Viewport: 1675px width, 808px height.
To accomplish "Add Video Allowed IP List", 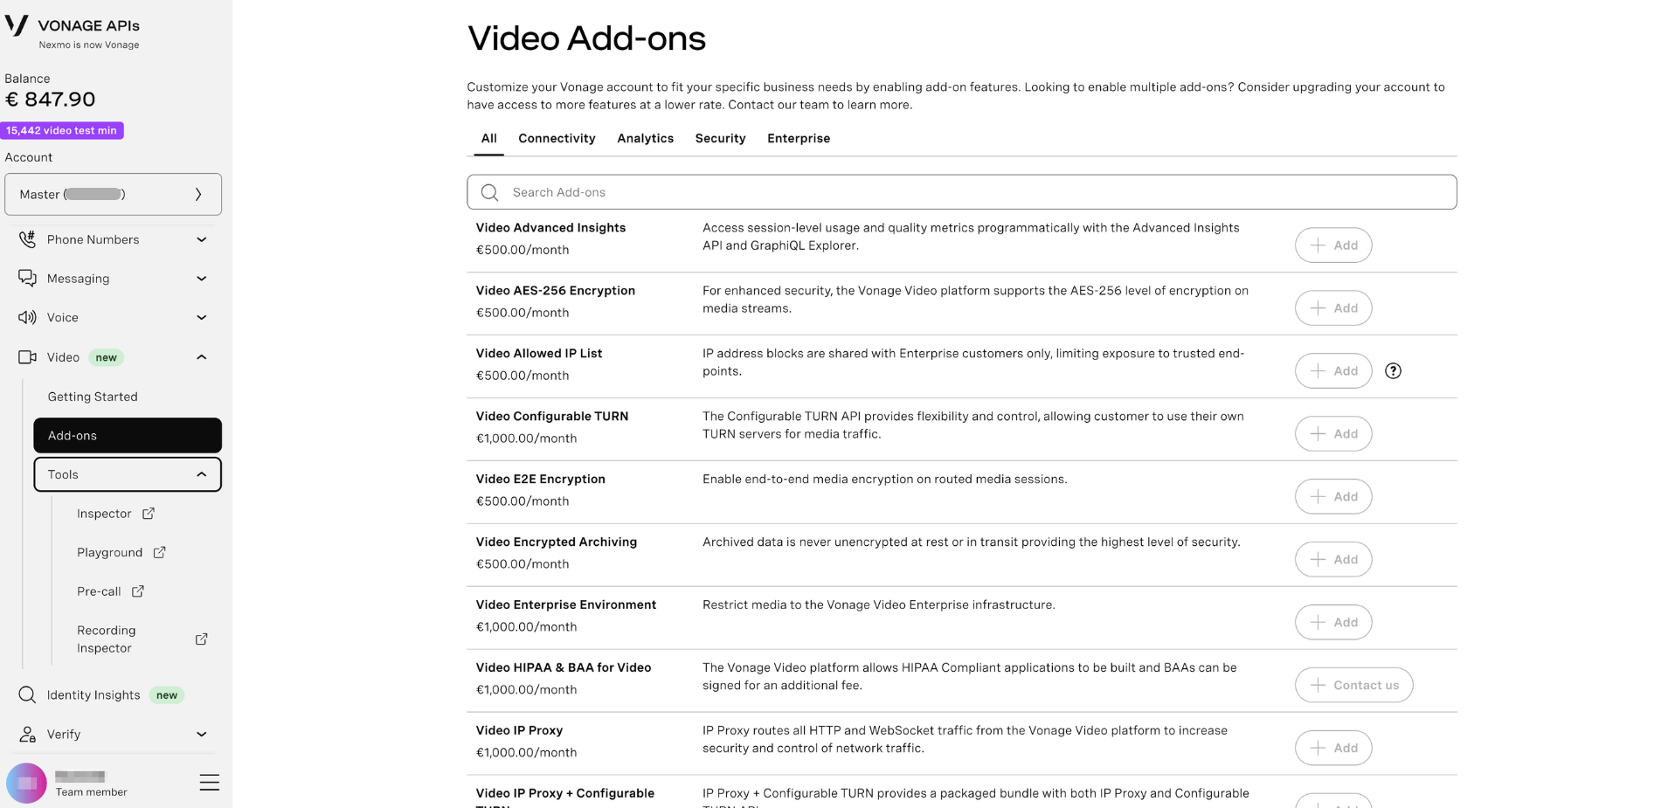I will click(x=1332, y=370).
